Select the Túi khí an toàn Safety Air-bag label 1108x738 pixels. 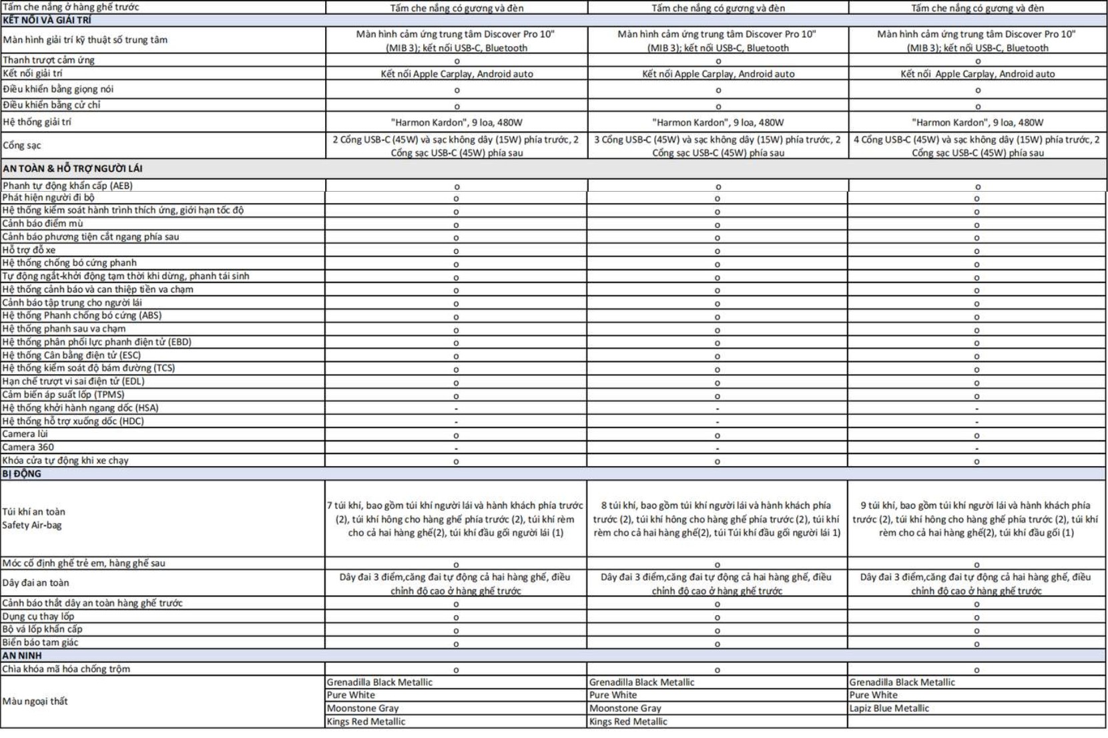[33, 518]
